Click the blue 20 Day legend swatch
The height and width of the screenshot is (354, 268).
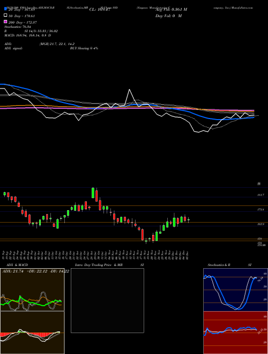click(5, 9)
